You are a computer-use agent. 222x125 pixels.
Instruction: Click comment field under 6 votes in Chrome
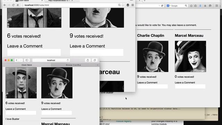click(34, 52)
